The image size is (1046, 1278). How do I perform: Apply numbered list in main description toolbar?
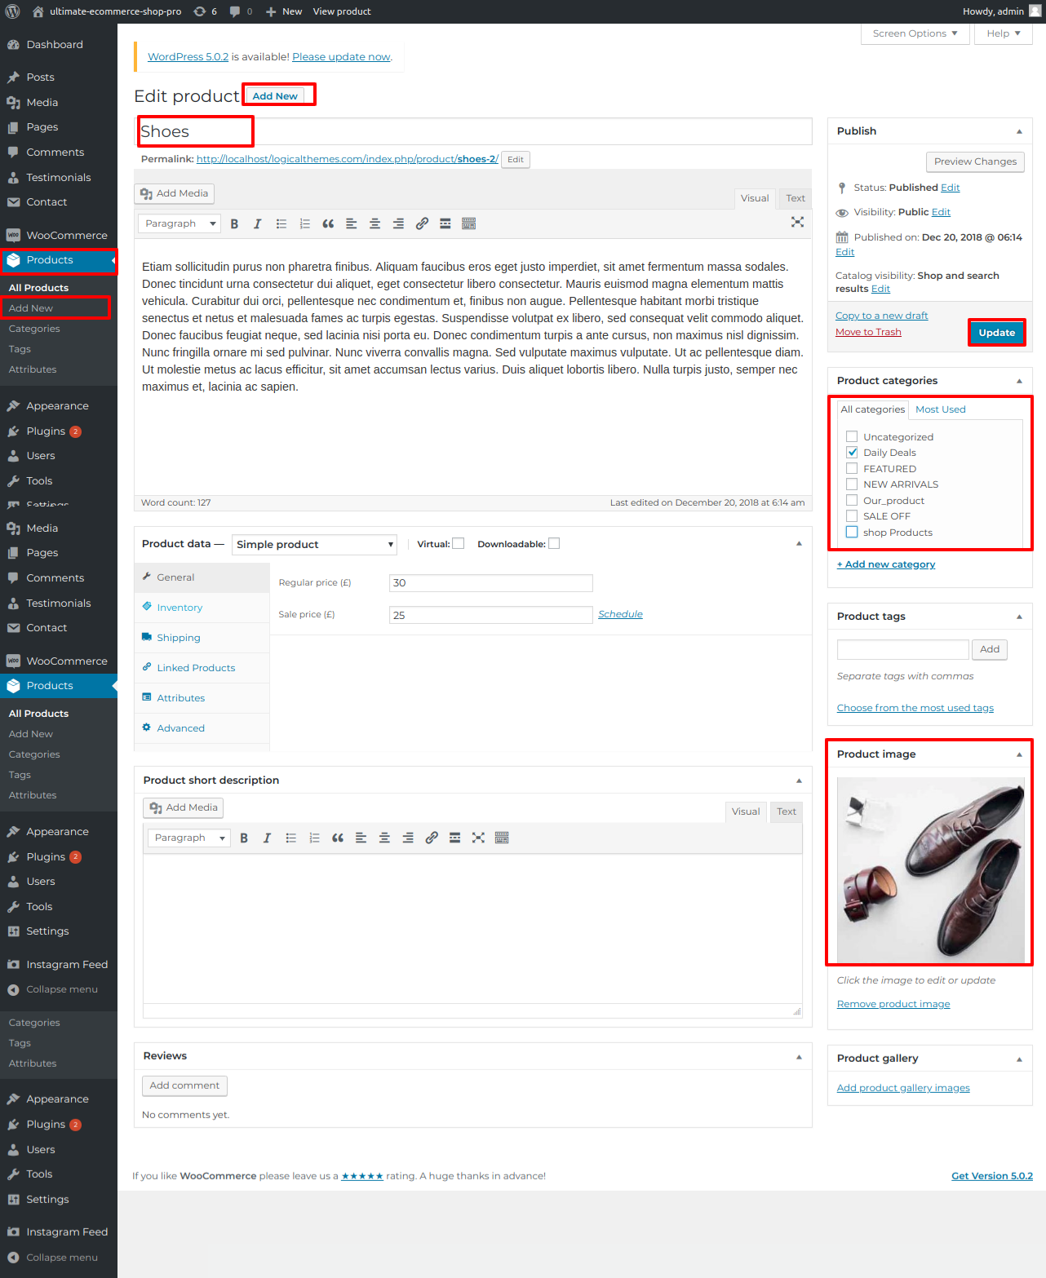click(x=304, y=223)
